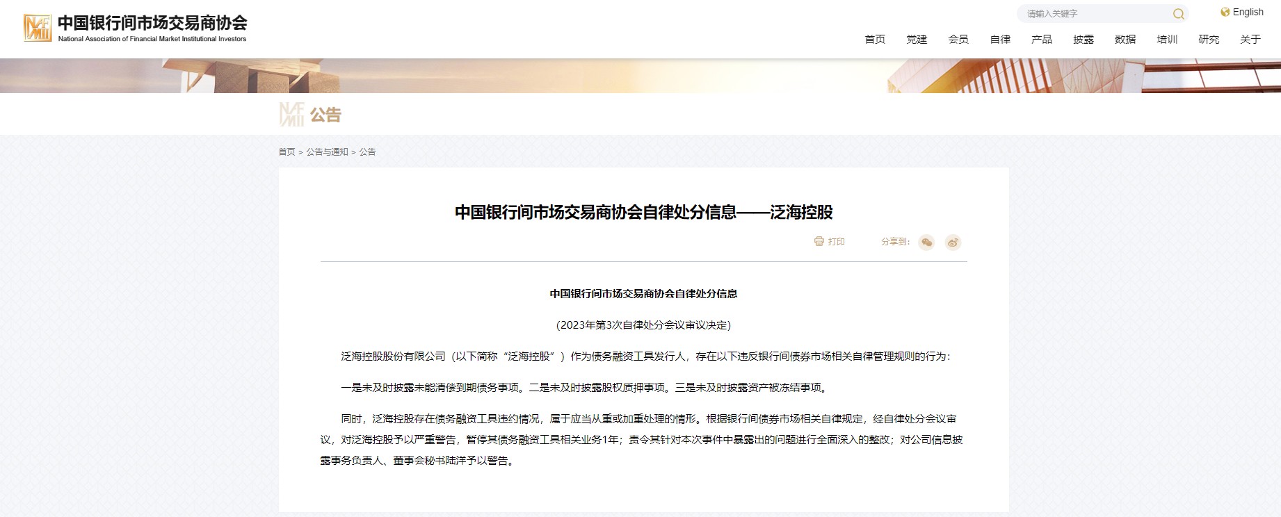Open the 研究 navigation menu
This screenshot has height=517, width=1281.
pos(1209,39)
